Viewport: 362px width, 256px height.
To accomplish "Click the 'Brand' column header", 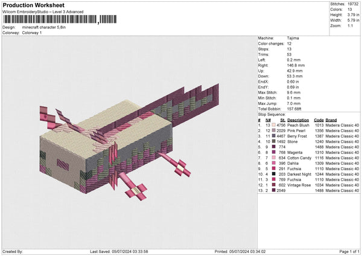I will coord(331,120).
